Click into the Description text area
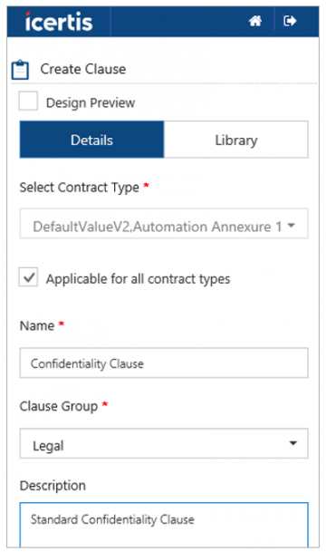Viewport: 326px width, 552px height. point(164,525)
